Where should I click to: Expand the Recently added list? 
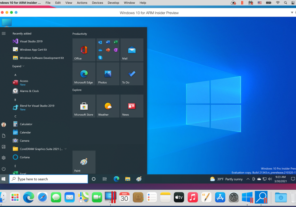[x=18, y=66]
